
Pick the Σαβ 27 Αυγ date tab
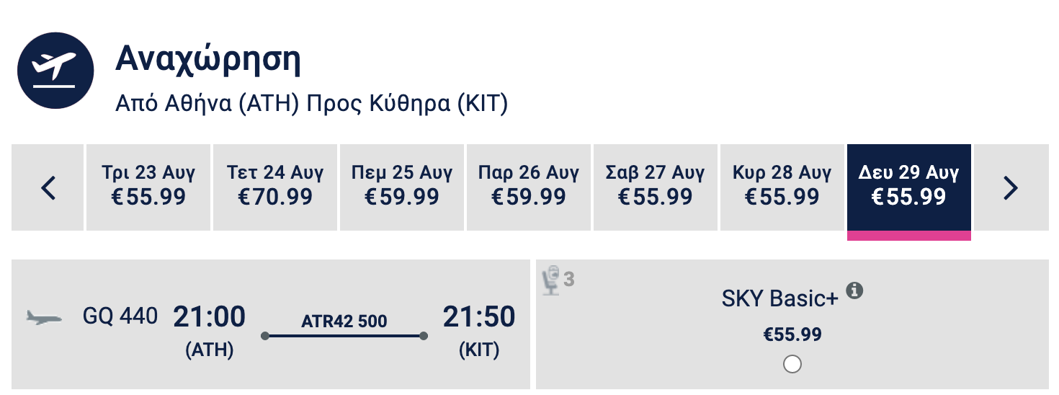pos(656,187)
